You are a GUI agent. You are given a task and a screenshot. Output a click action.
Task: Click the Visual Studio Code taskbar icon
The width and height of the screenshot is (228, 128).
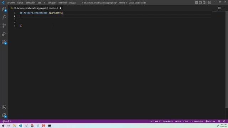[20, 126]
